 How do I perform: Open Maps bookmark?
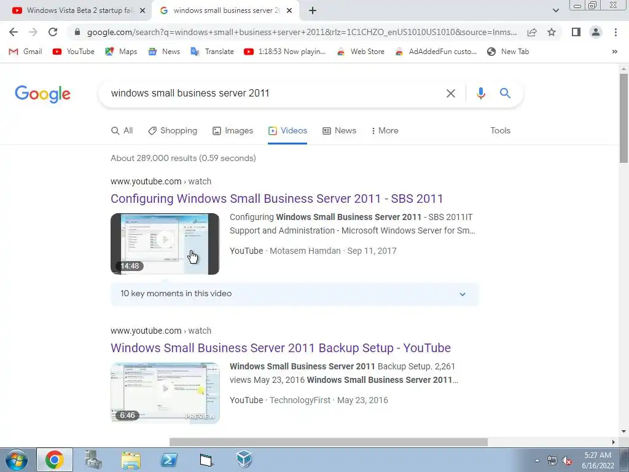pos(121,52)
